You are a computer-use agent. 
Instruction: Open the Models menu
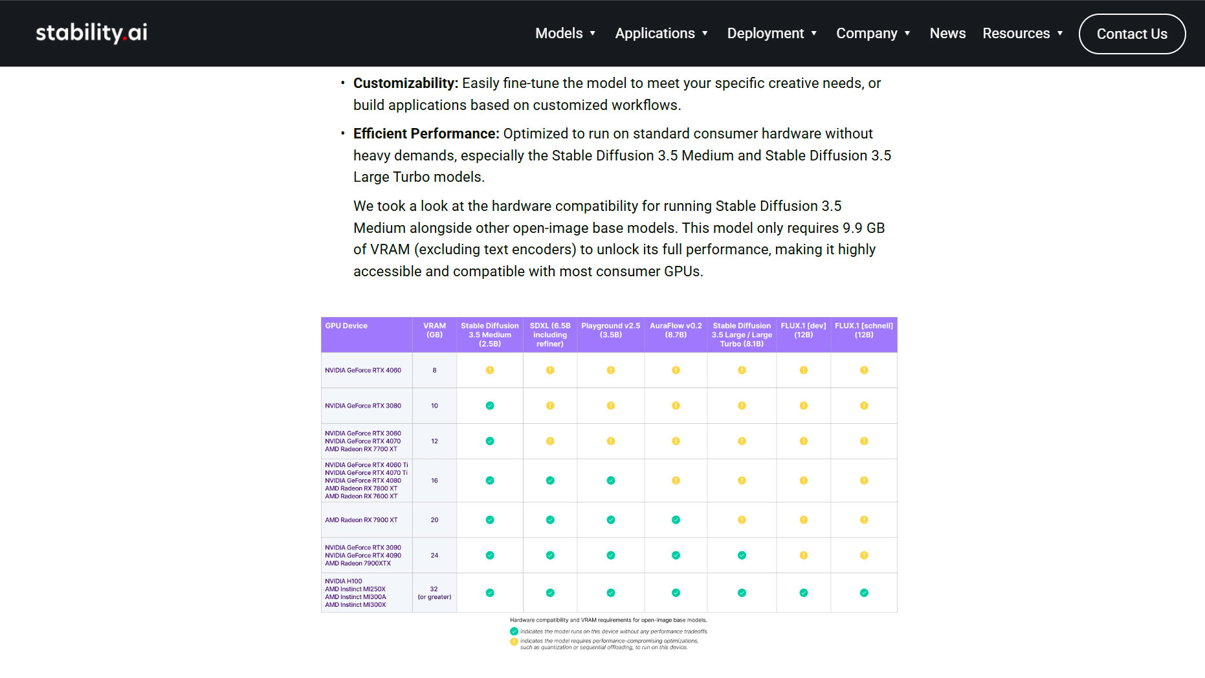[x=565, y=34]
